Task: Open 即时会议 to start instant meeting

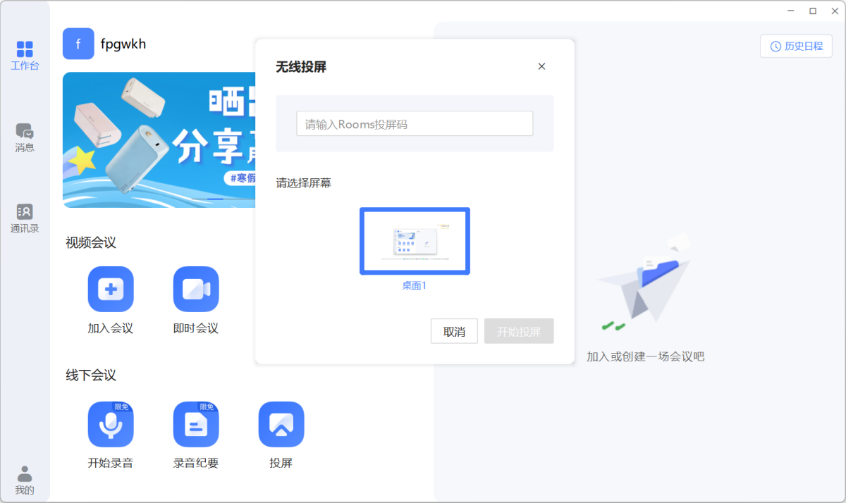Action: click(195, 288)
